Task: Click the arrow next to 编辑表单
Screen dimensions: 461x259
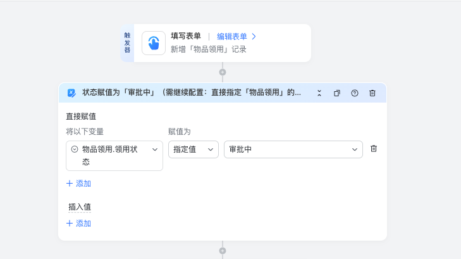Action: pyautogui.click(x=254, y=37)
